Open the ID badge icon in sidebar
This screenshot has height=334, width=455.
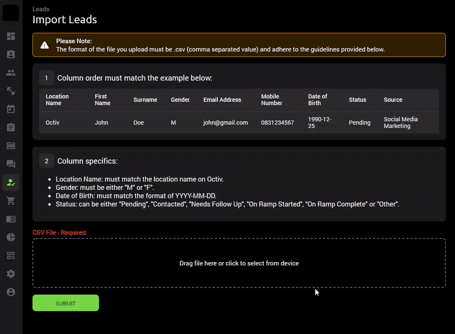[11, 54]
